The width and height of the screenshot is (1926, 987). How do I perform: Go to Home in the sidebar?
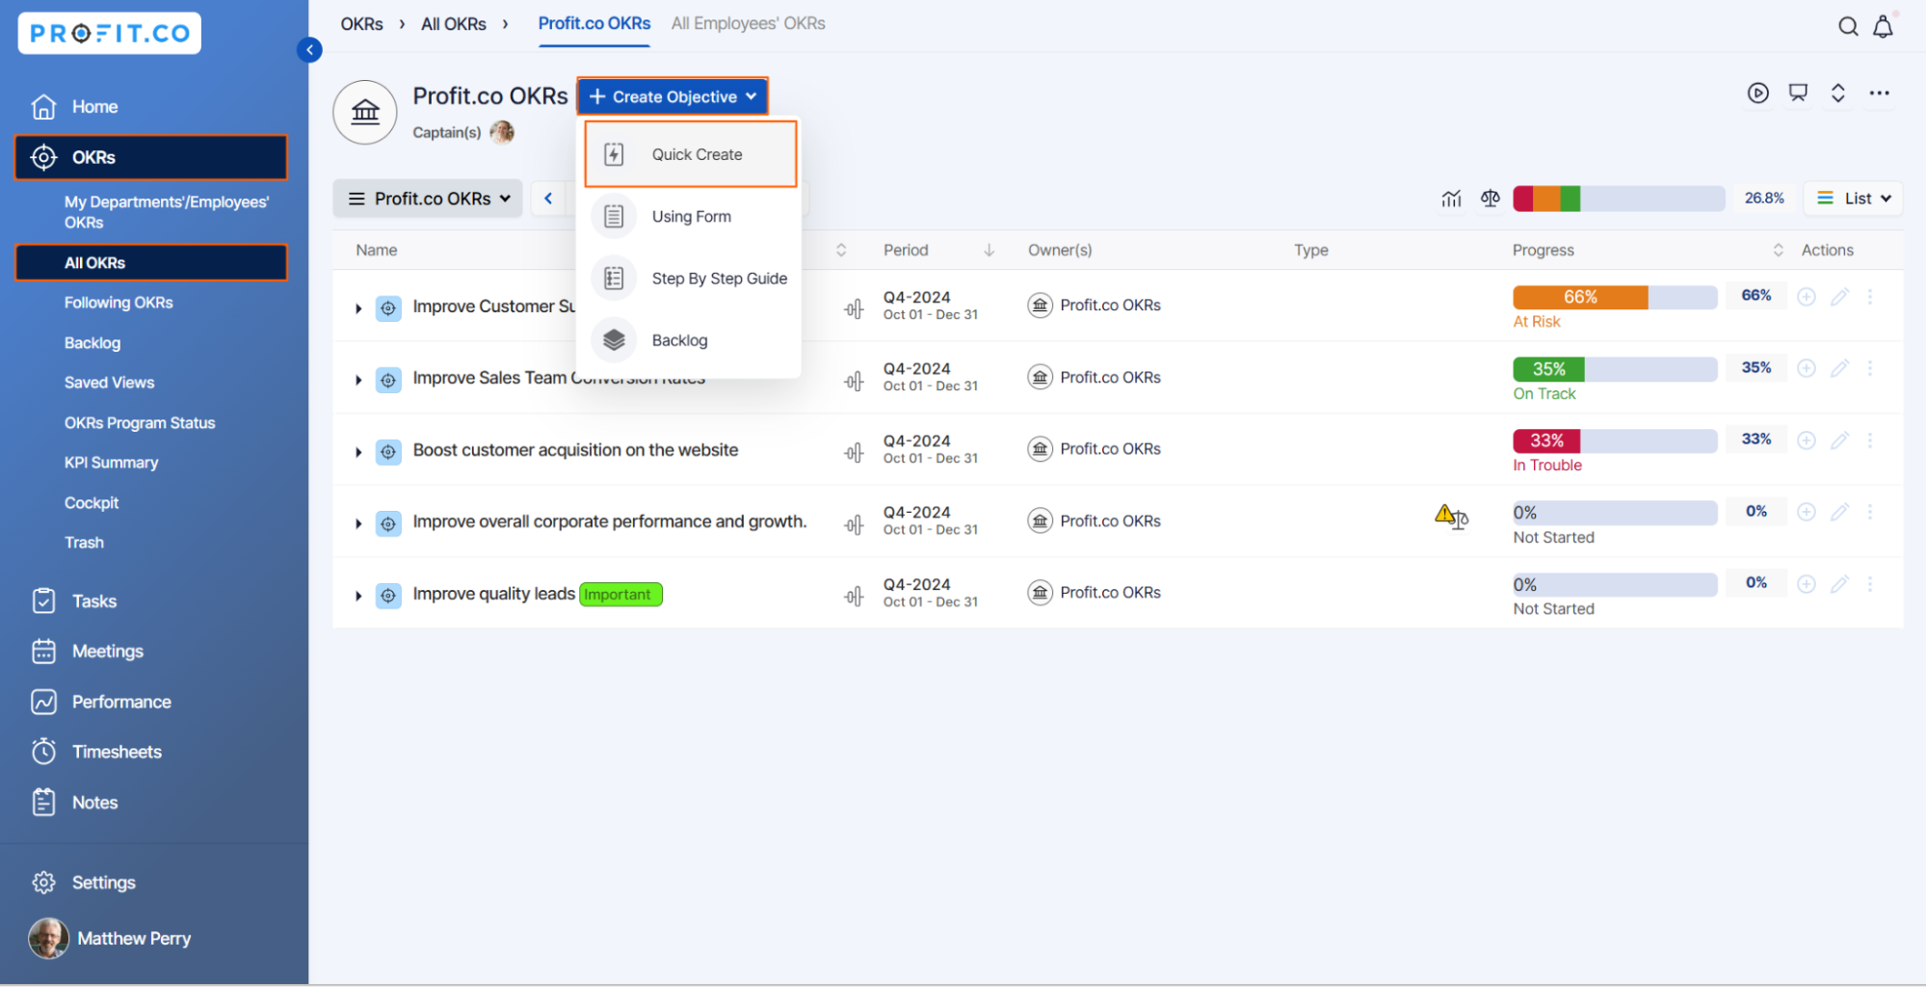point(94,107)
